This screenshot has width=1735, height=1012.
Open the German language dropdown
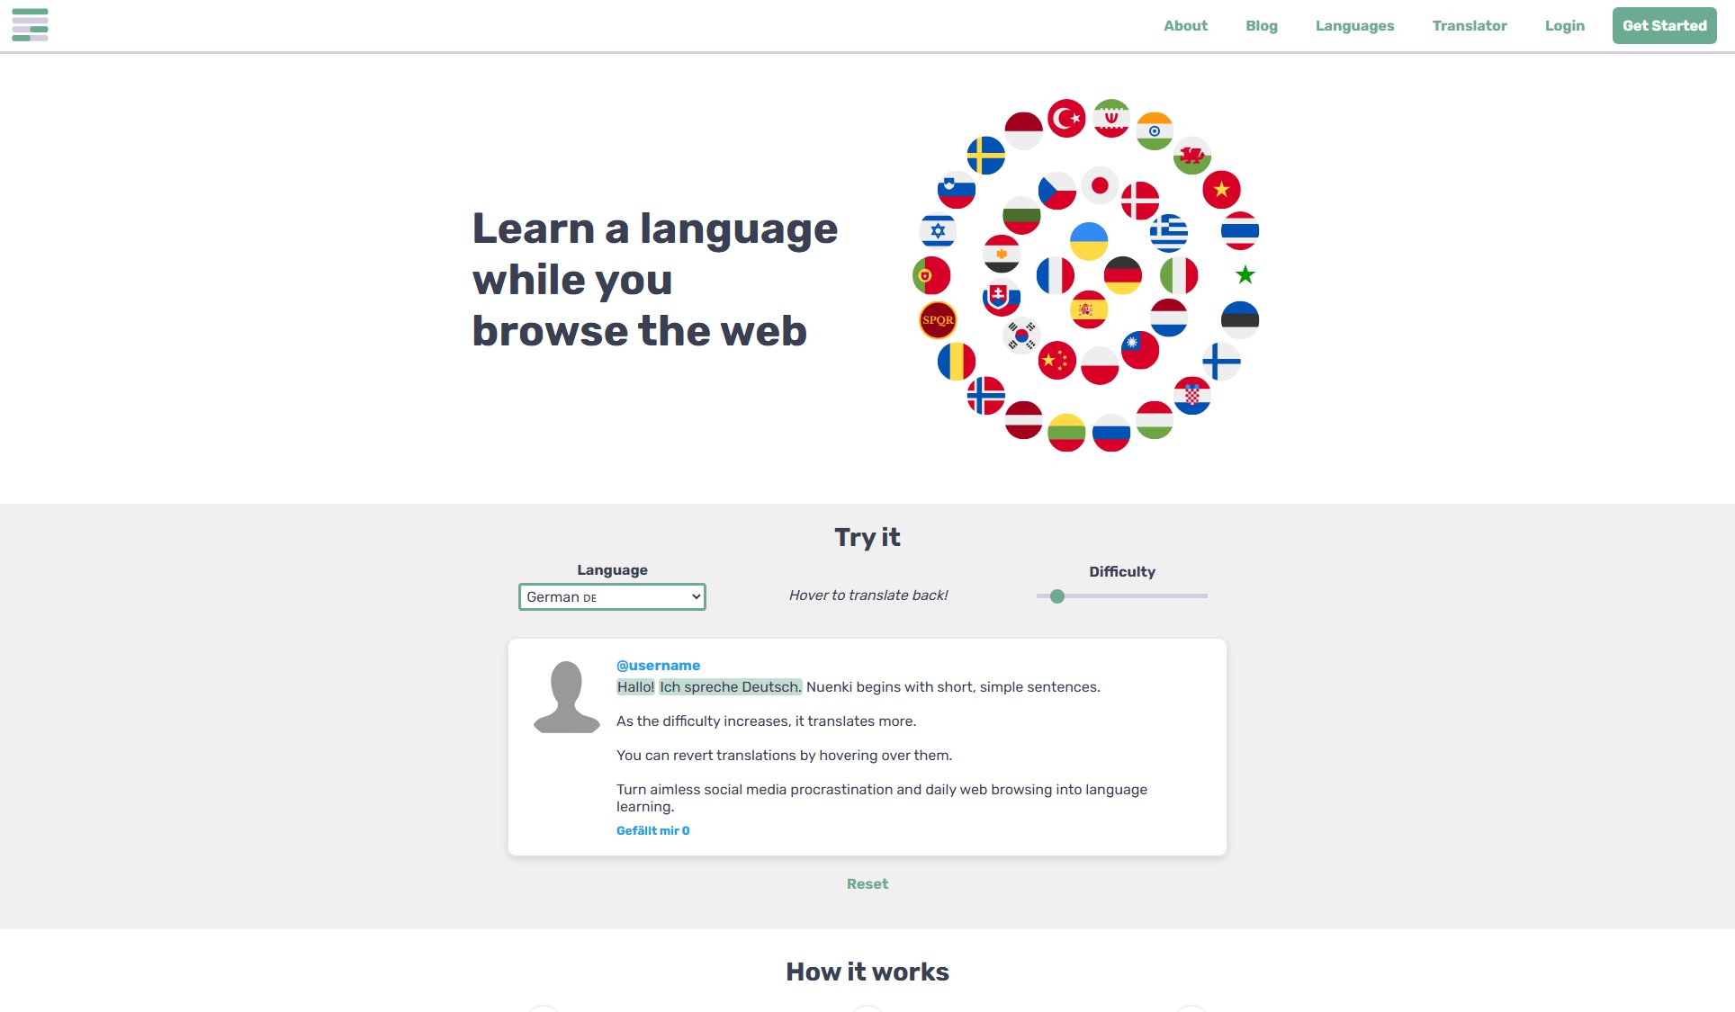612,597
